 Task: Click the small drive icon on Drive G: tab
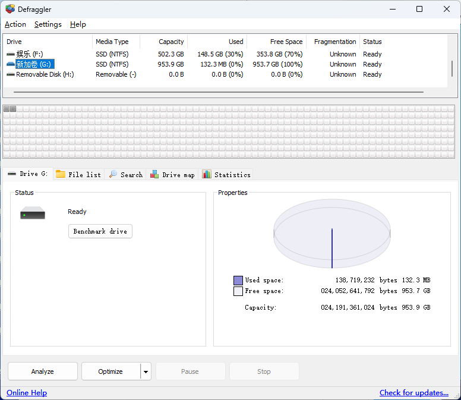pyautogui.click(x=12, y=174)
